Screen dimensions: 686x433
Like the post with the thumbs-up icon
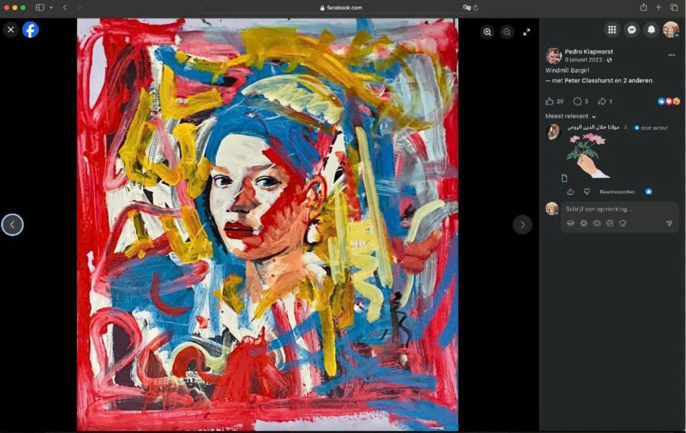click(x=549, y=101)
